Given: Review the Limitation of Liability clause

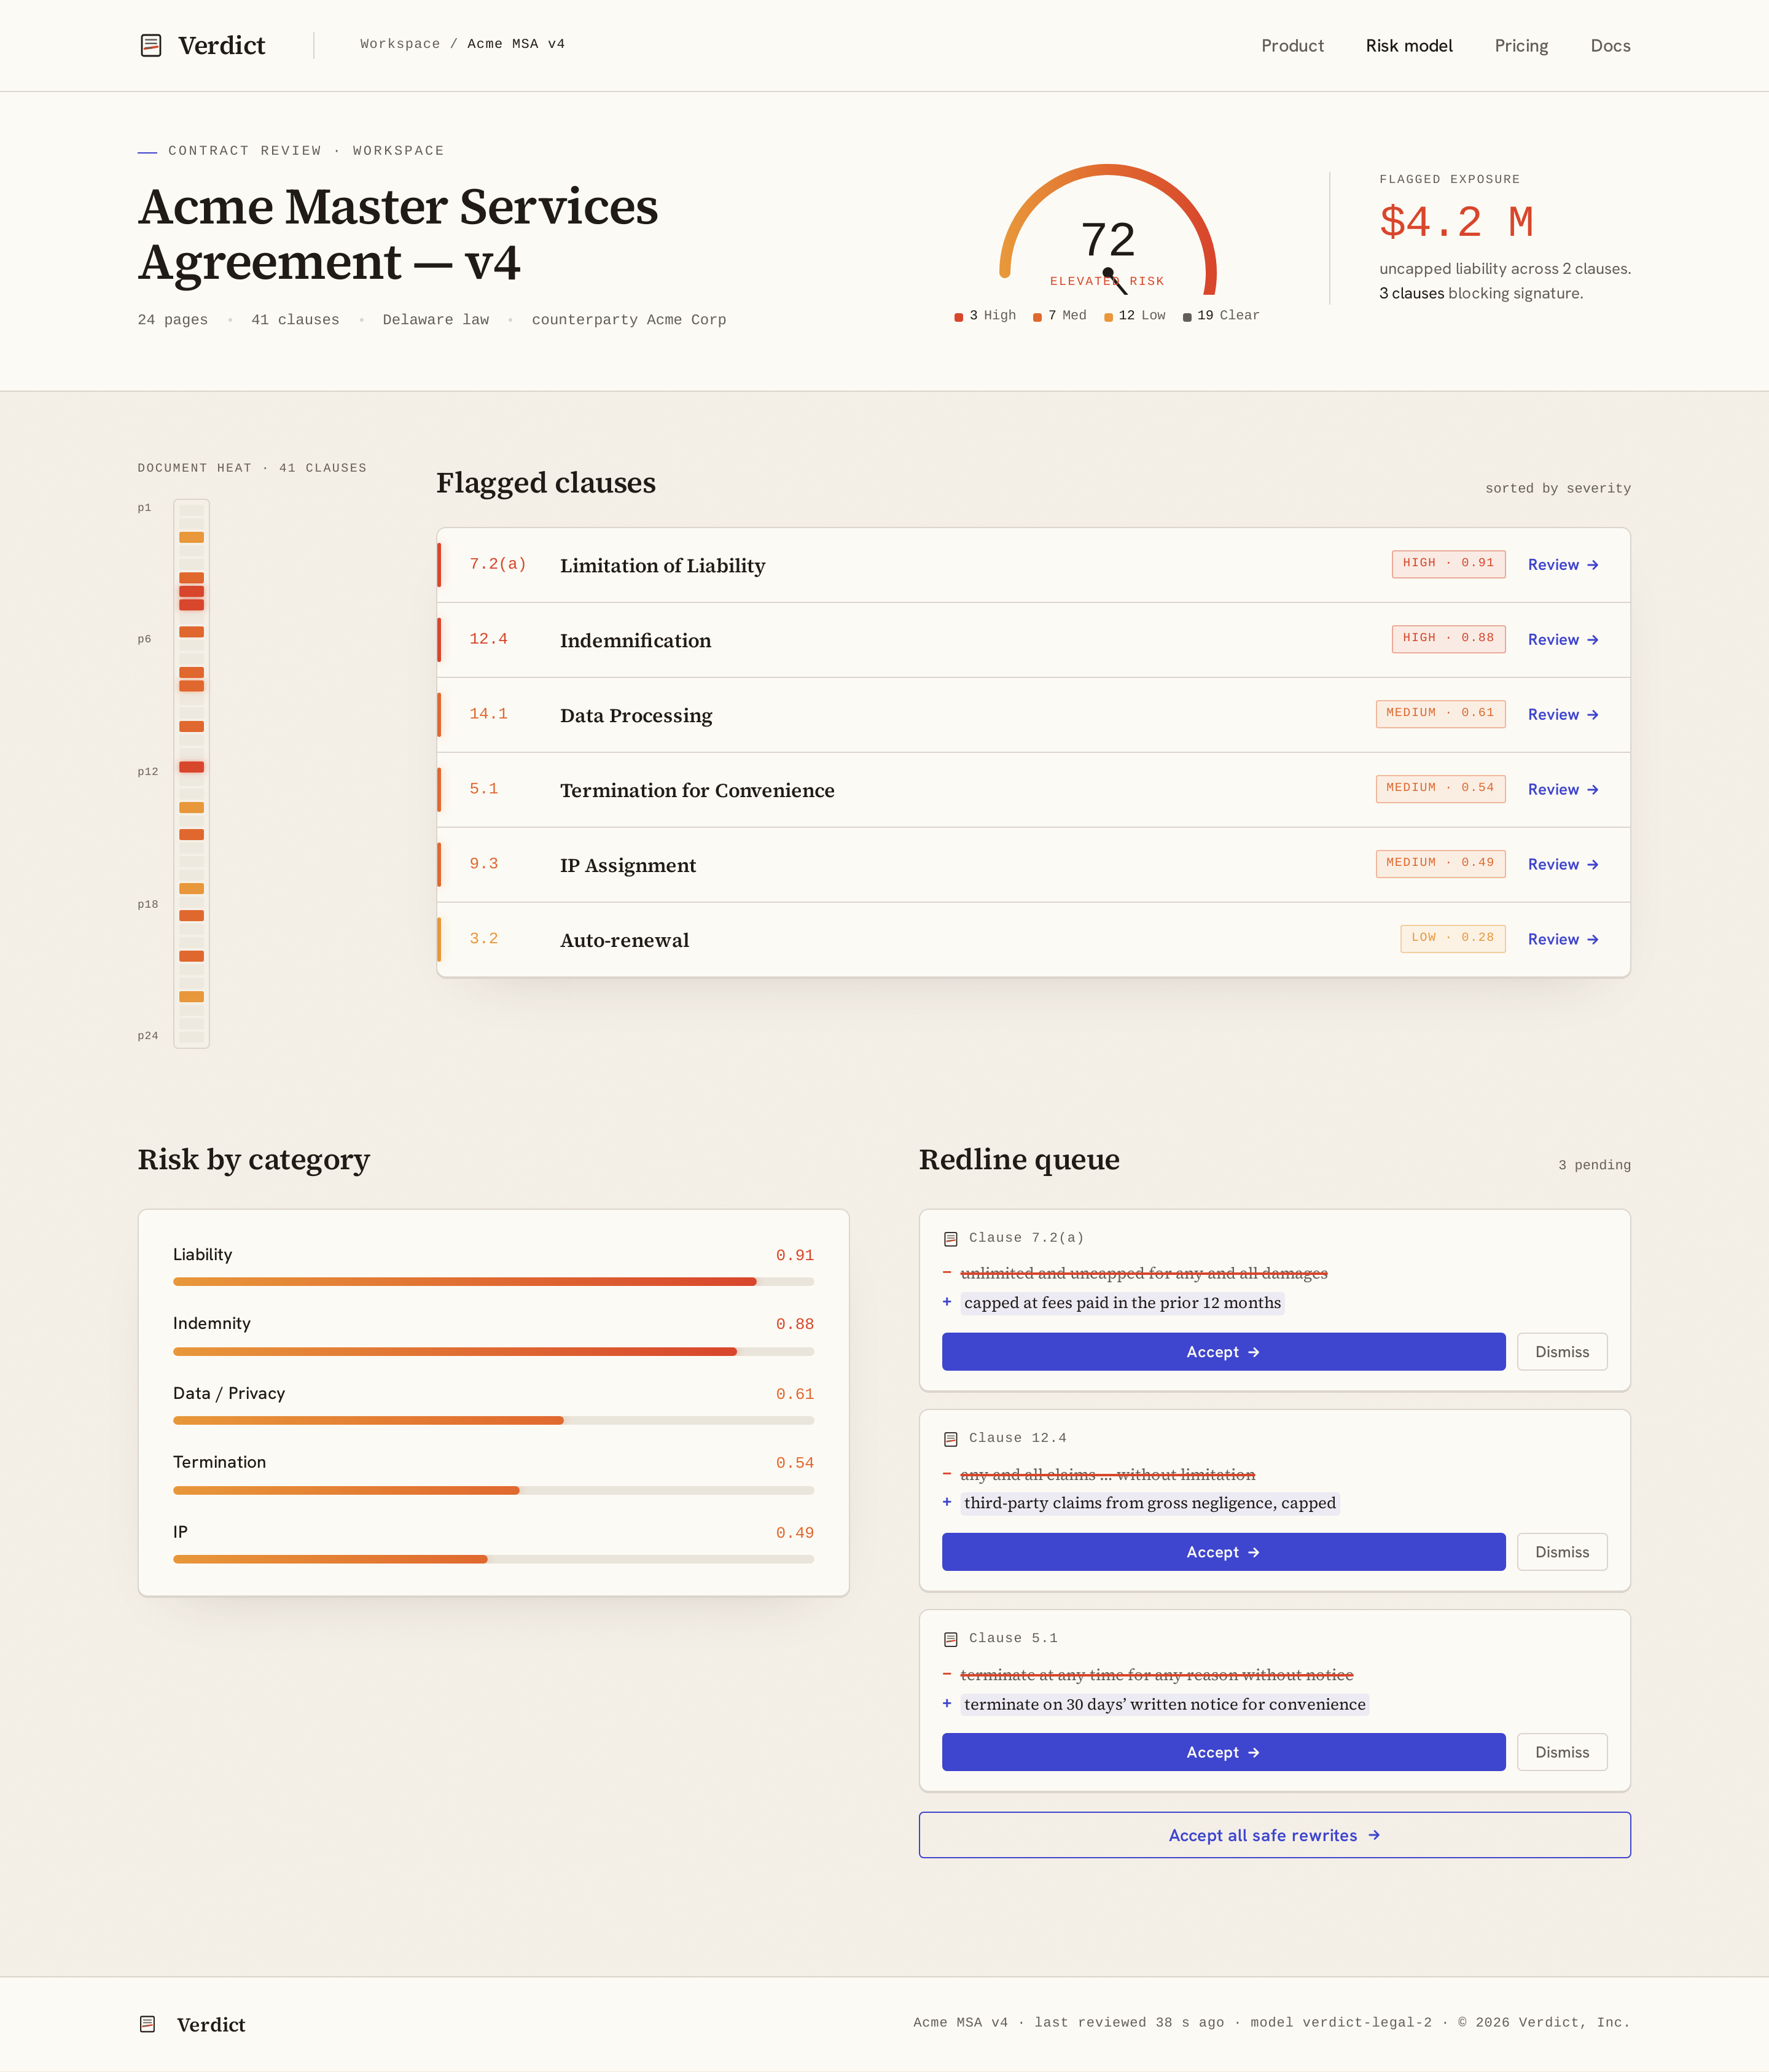Looking at the screenshot, I should [x=1563, y=565].
